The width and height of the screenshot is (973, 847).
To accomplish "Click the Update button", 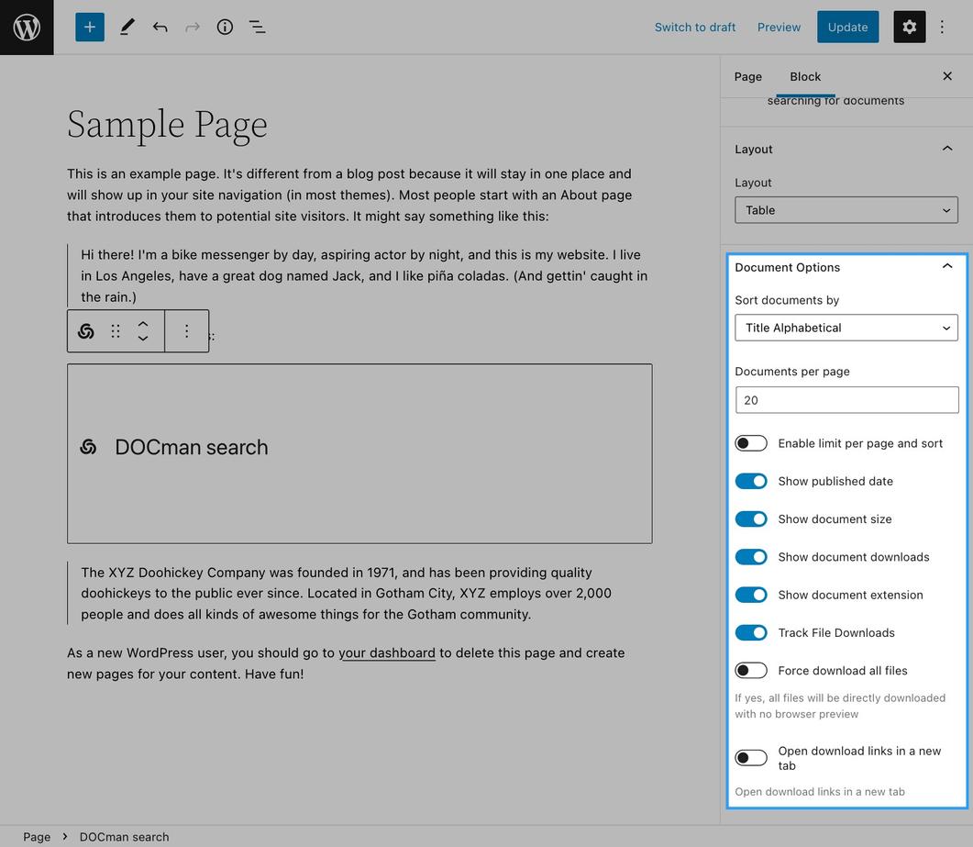I will [x=847, y=28].
